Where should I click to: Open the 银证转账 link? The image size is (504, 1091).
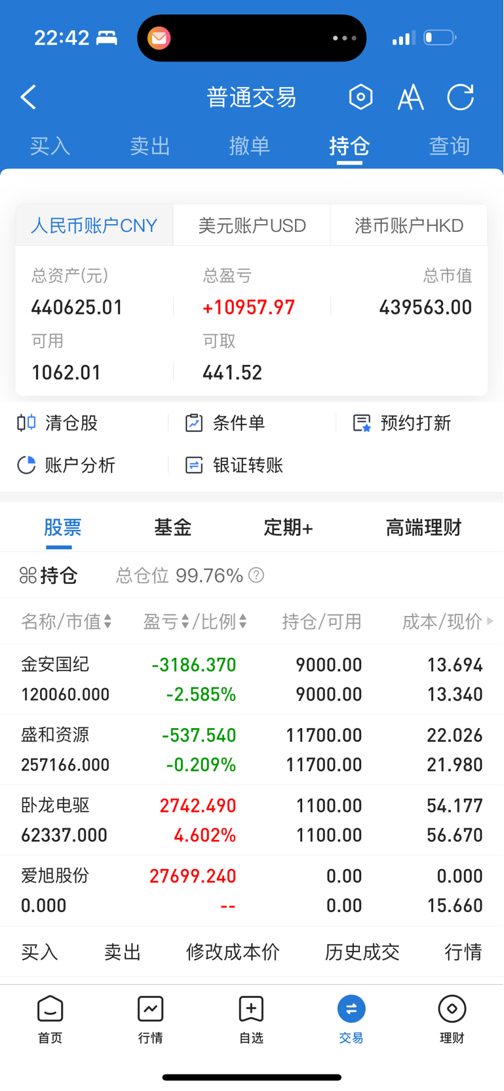coord(248,465)
